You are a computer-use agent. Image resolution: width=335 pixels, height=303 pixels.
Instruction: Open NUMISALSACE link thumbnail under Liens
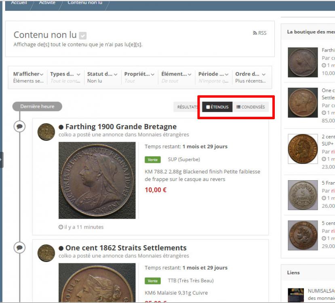click(296, 295)
